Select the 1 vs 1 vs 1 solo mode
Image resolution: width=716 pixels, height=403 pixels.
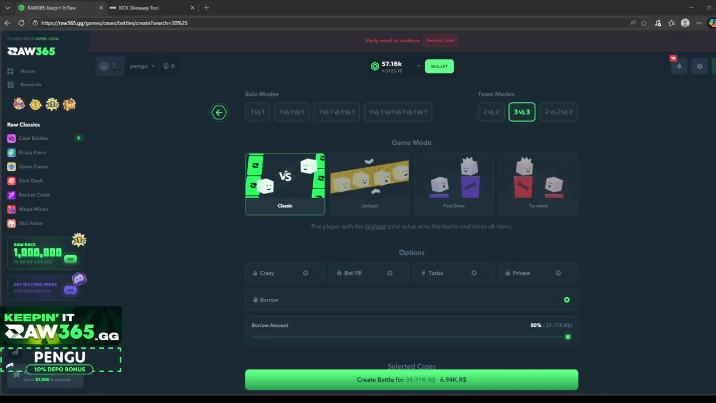pos(291,112)
